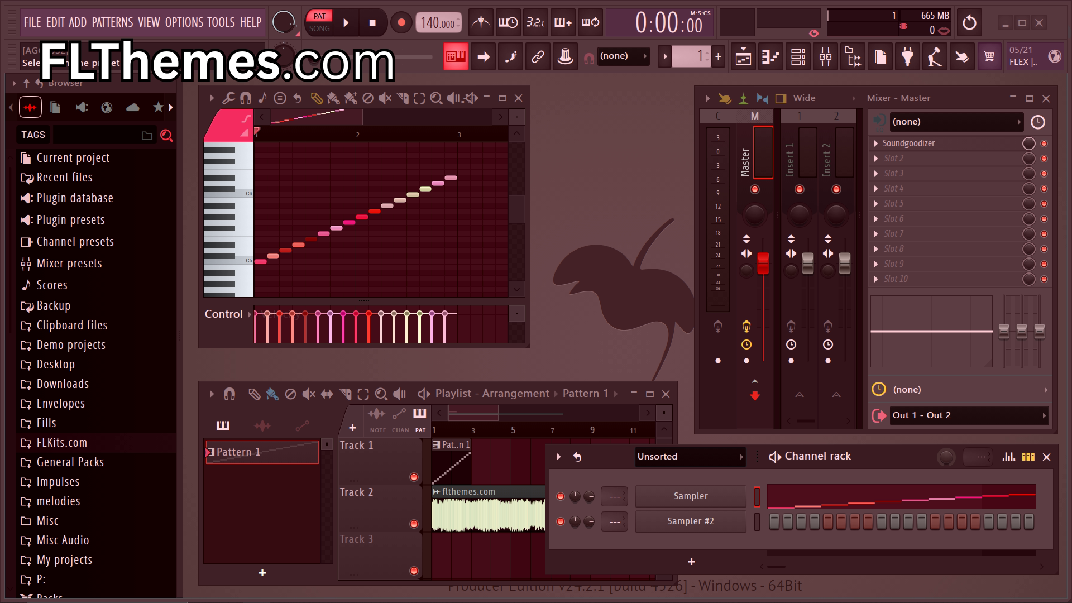Click the browser search magnifier icon
This screenshot has height=603, width=1072.
[166, 135]
